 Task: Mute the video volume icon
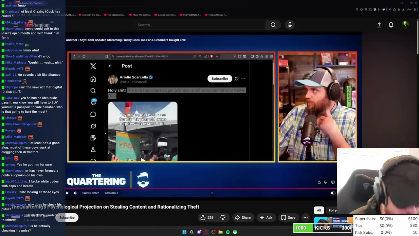[75, 193]
